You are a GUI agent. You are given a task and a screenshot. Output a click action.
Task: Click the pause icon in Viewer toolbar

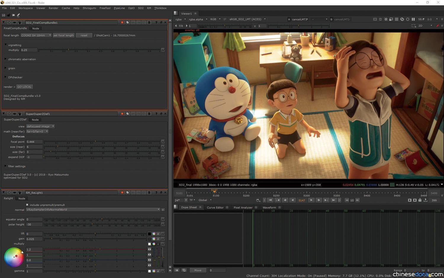pos(413,19)
